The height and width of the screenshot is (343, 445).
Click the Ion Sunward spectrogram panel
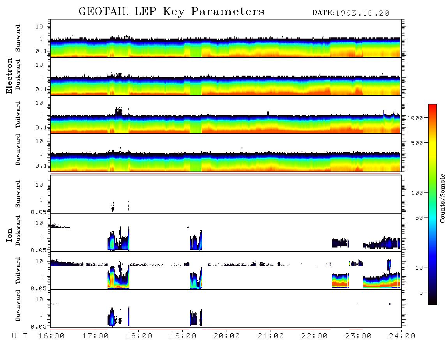[226, 194]
